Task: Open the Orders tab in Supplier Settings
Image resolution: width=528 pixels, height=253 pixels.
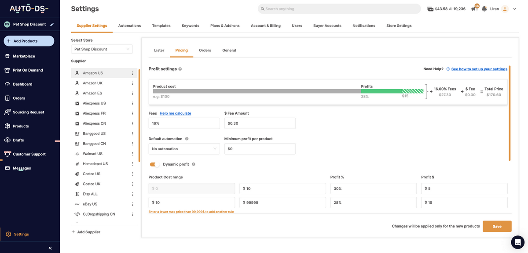Action: pos(205,50)
